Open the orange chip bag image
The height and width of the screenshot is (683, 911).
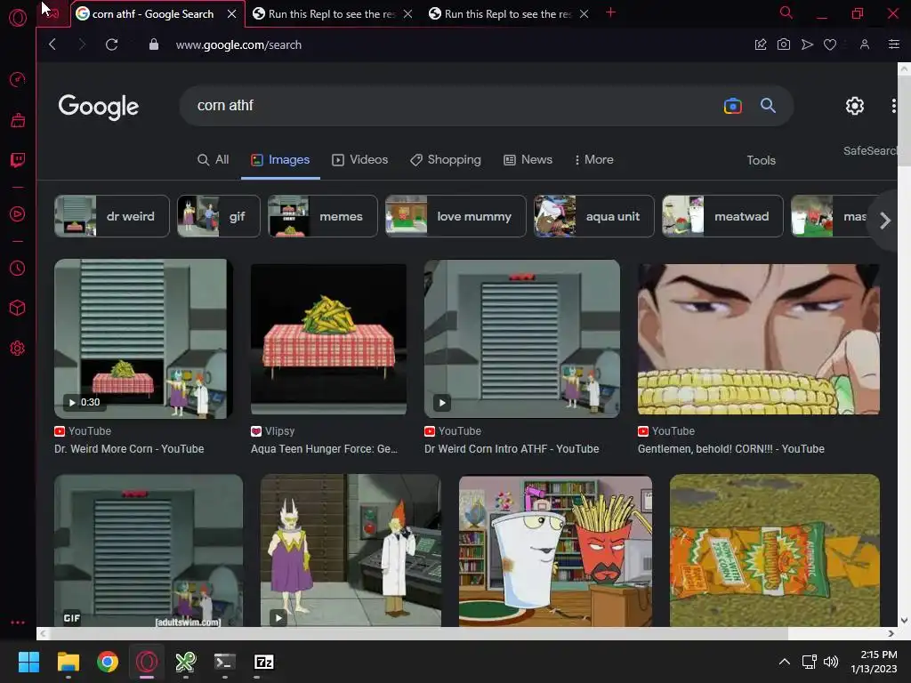775,550
